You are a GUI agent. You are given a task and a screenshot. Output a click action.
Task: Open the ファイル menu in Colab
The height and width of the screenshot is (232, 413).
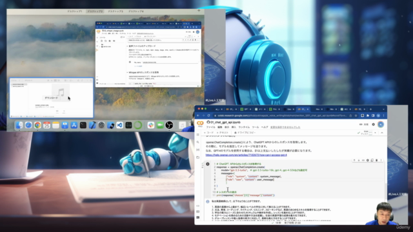(x=210, y=127)
